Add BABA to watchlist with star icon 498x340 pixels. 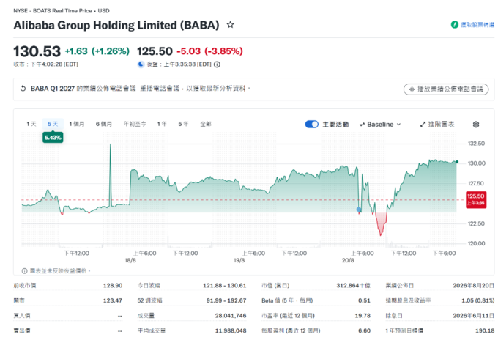tap(230, 25)
